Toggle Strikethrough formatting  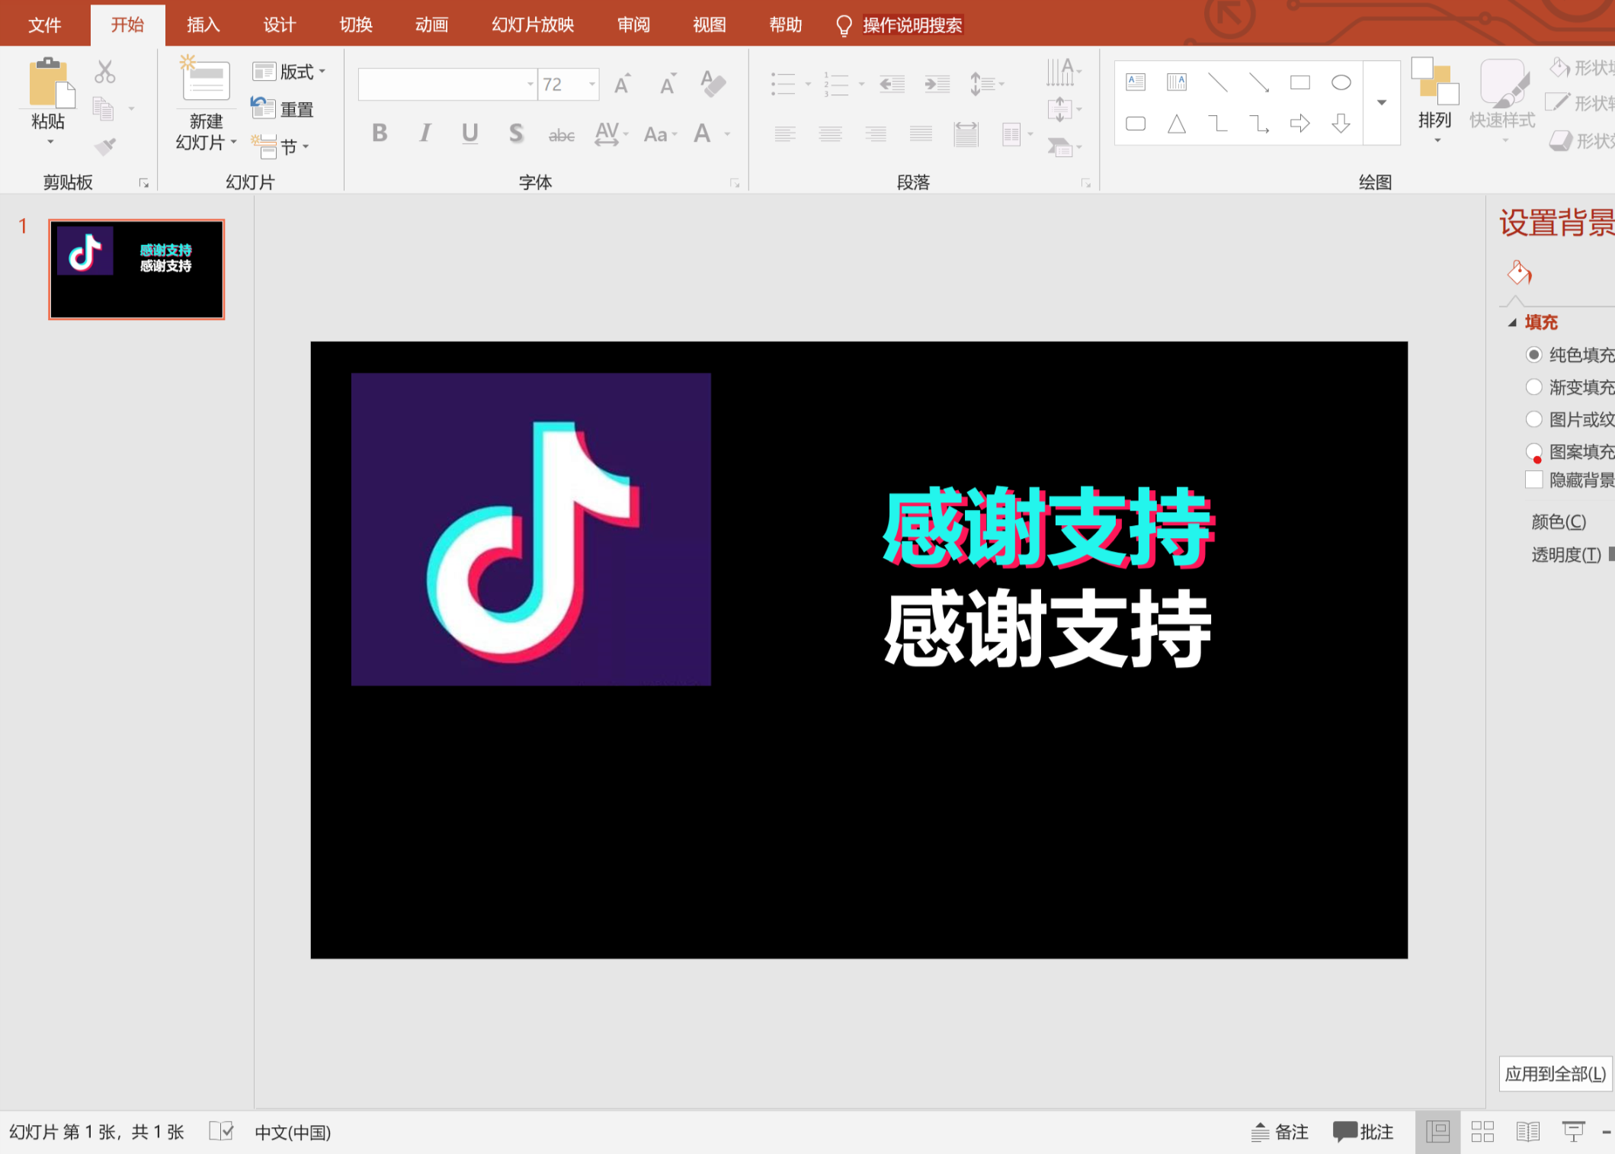click(562, 135)
